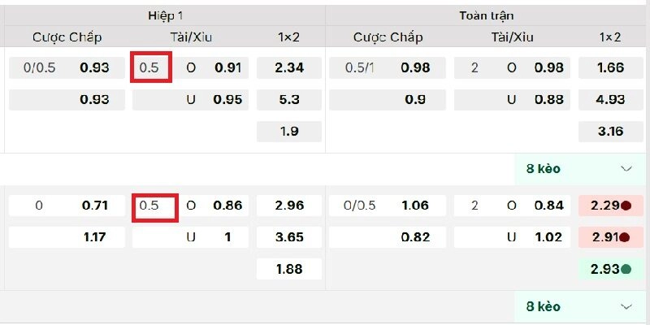This screenshot has width=650, height=325.
Task: Select handicap 0.5/1 at 0.98 odds
Action: [x=388, y=68]
